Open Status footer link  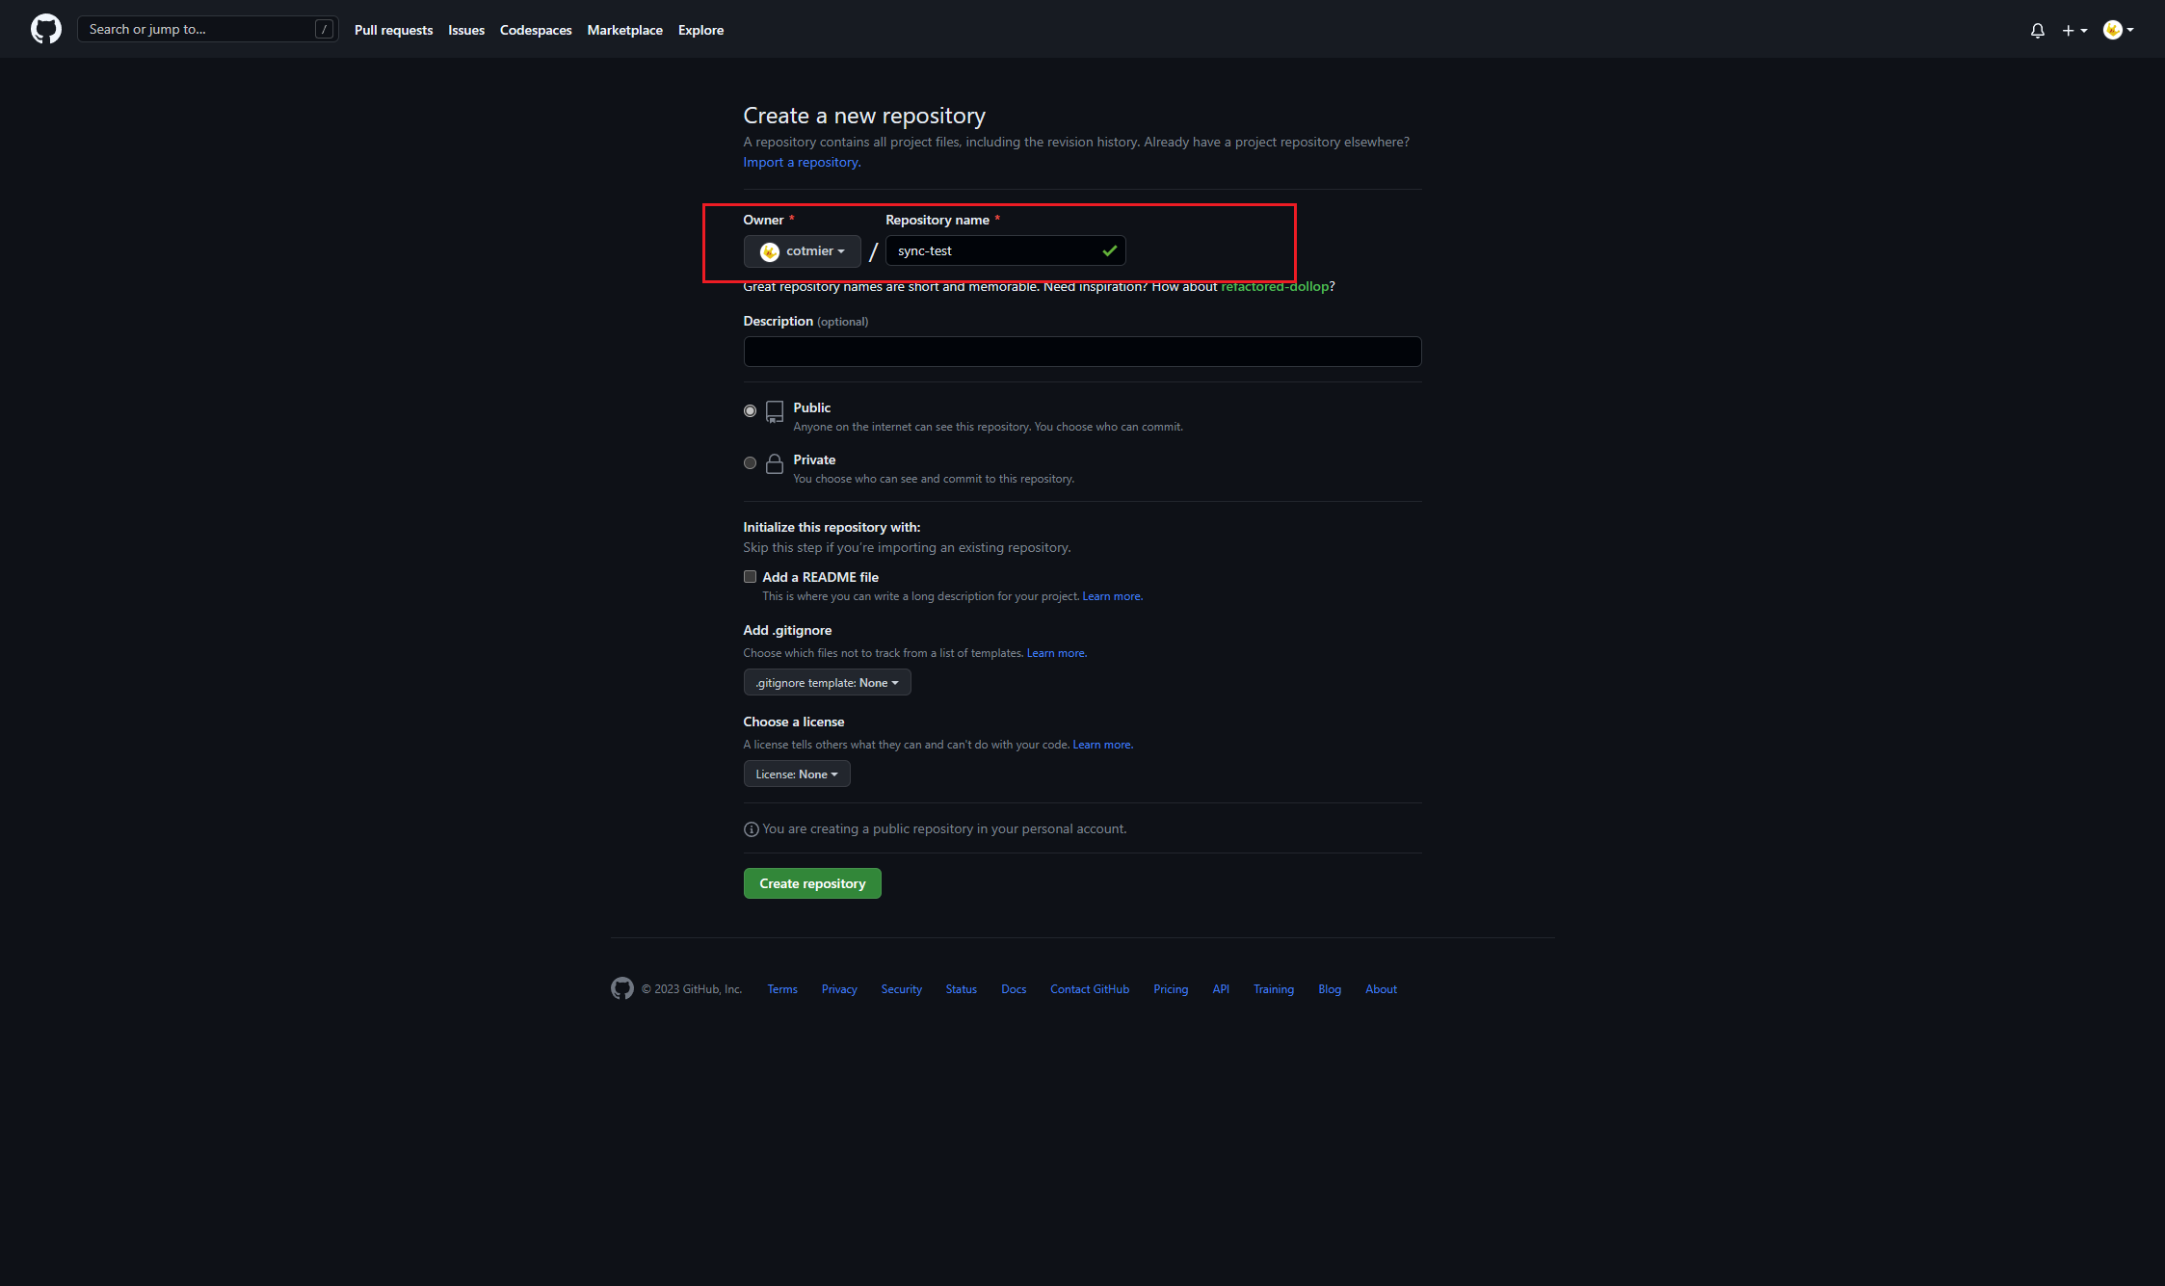[961, 989]
